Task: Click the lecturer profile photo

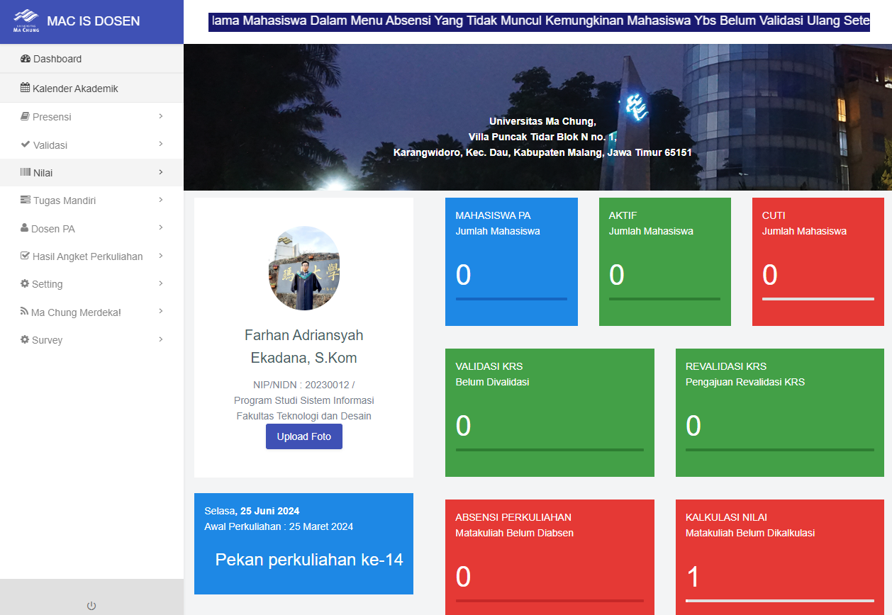Action: pyautogui.click(x=304, y=269)
